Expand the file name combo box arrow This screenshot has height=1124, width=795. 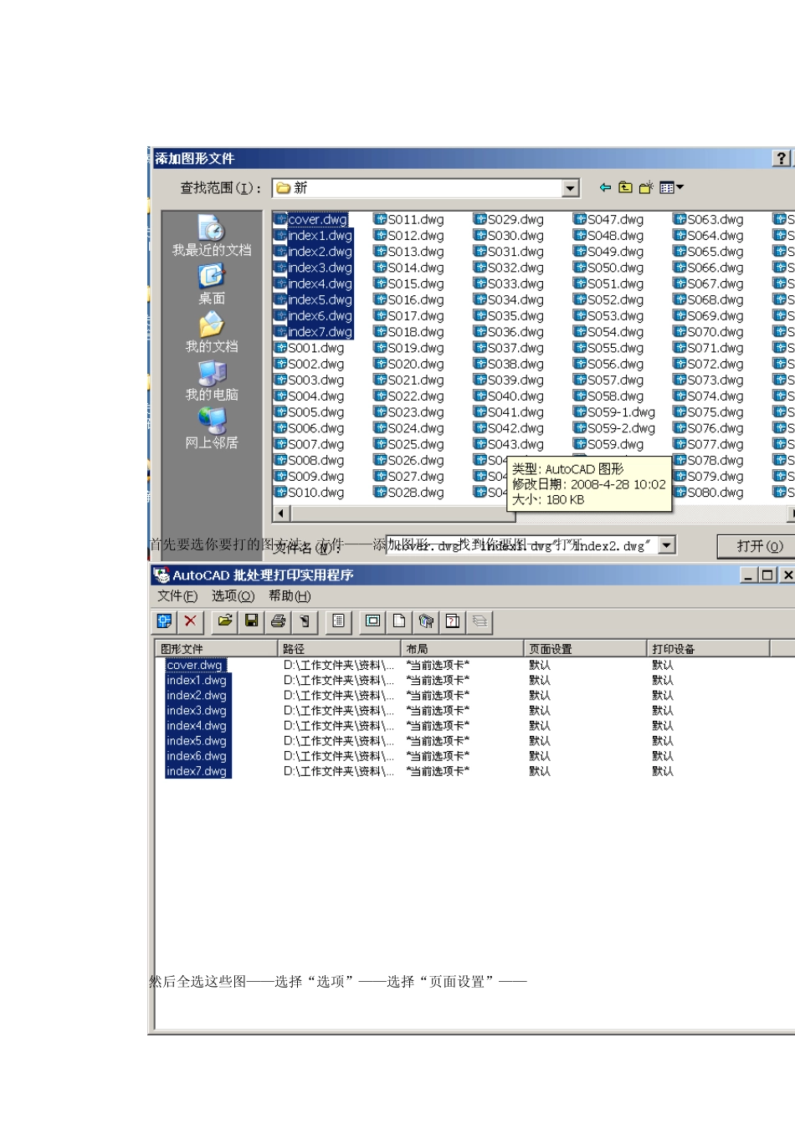point(667,545)
